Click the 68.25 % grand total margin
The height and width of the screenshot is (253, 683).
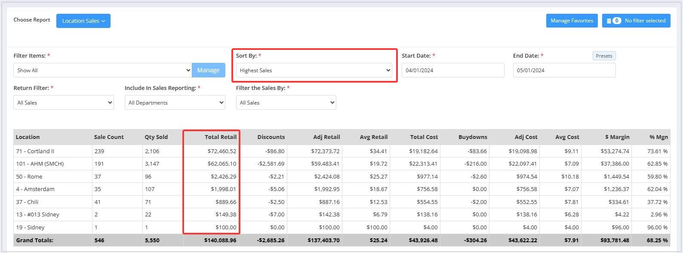pos(657,240)
